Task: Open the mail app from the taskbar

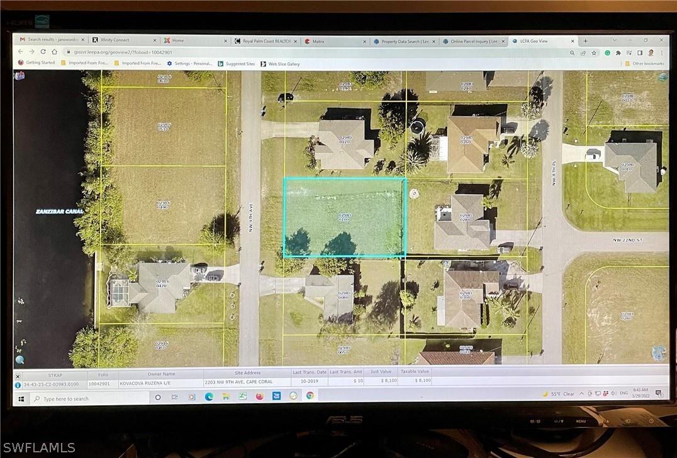Action: pos(276,397)
